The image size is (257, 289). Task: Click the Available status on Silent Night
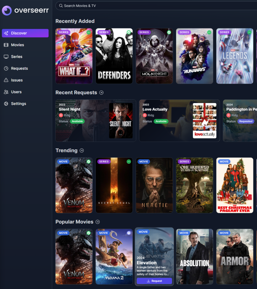77,121
